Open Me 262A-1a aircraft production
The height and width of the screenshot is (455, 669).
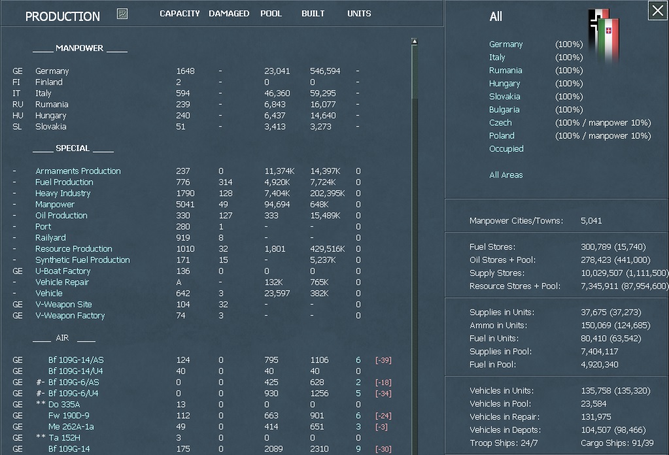coord(71,426)
